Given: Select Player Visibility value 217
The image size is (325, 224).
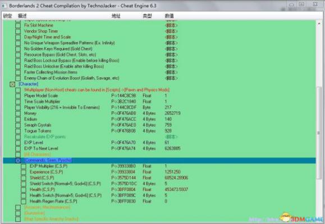Looking at the screenshot, I should coord(168,108).
